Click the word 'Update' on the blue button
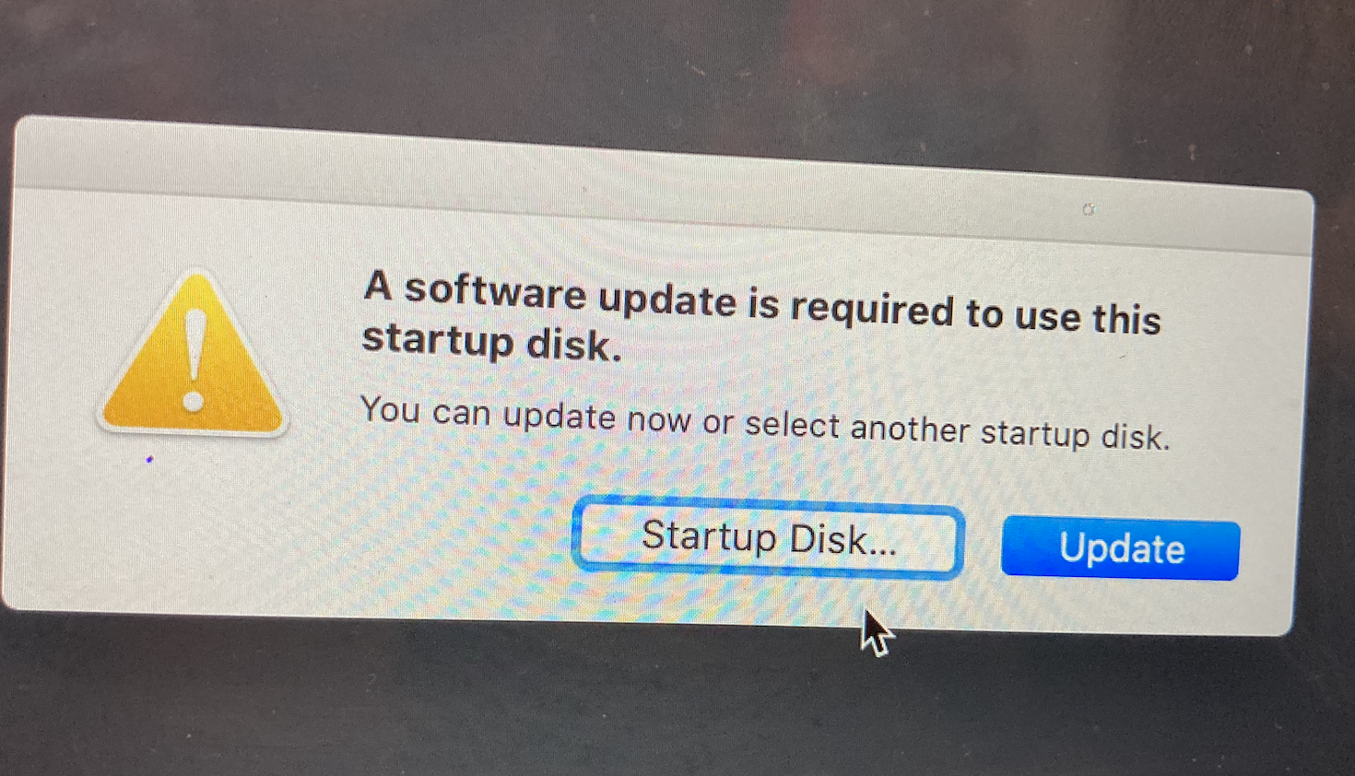This screenshot has height=776, width=1355. (1121, 549)
